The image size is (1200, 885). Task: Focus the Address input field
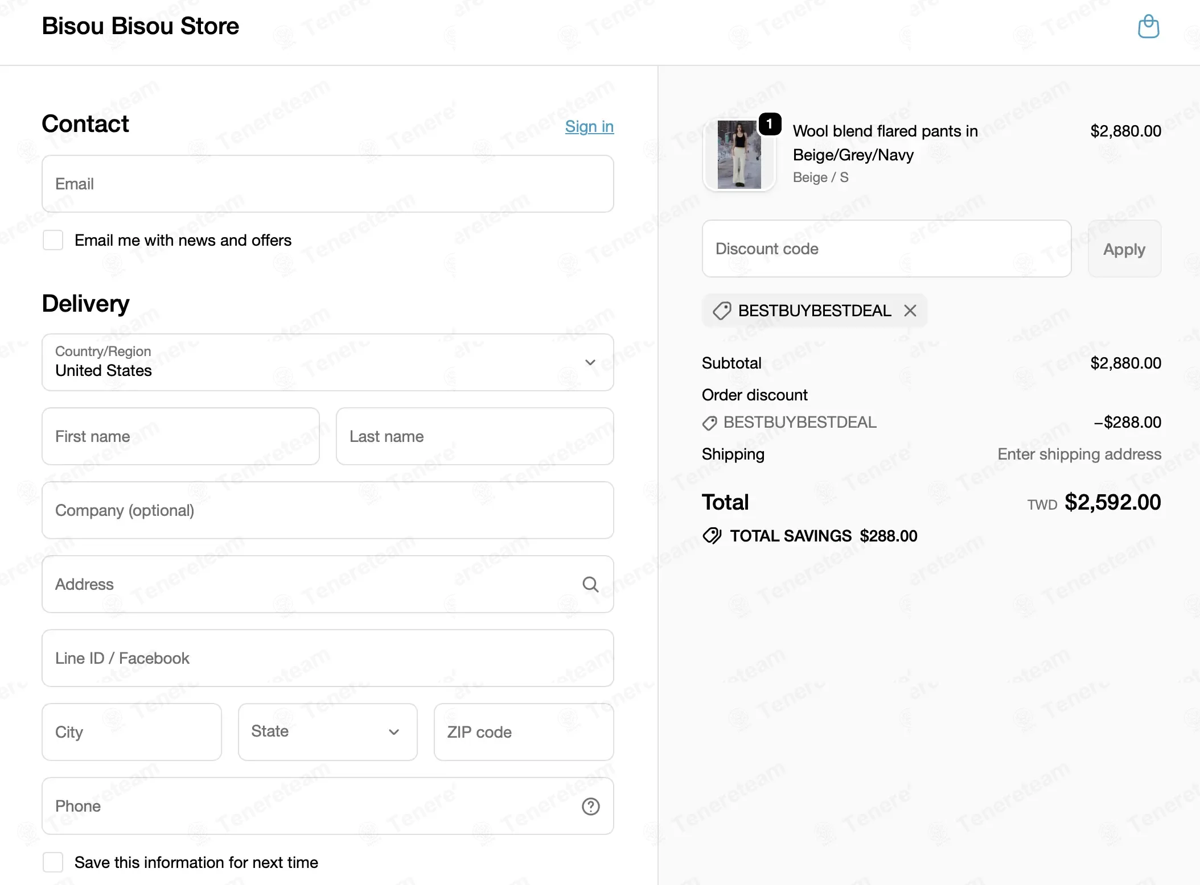[x=328, y=584]
